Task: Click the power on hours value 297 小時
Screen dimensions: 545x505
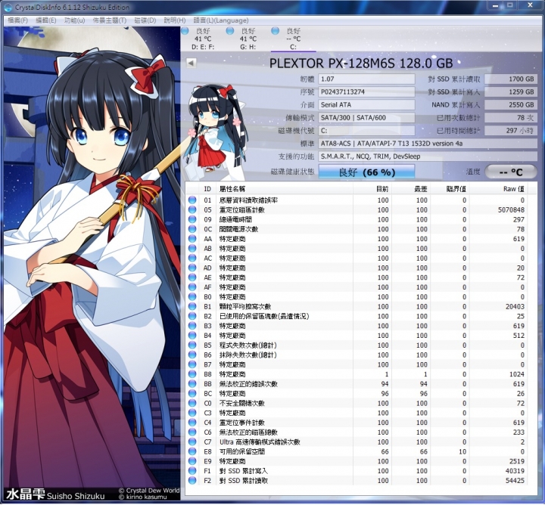Action: 511,131
